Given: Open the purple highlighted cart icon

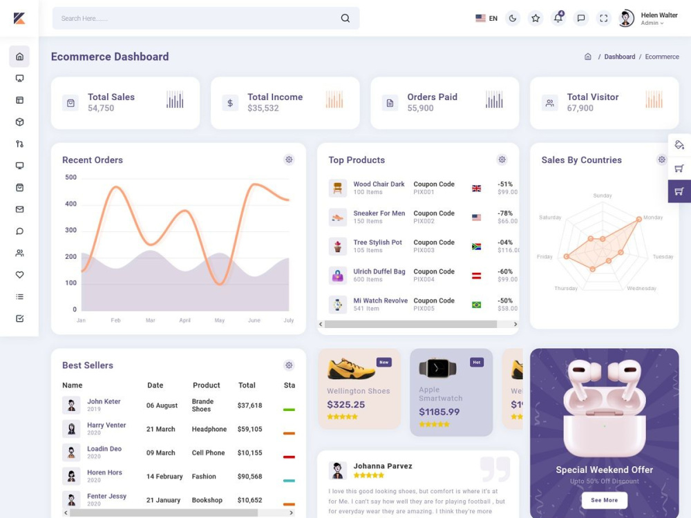Looking at the screenshot, I should click(679, 191).
